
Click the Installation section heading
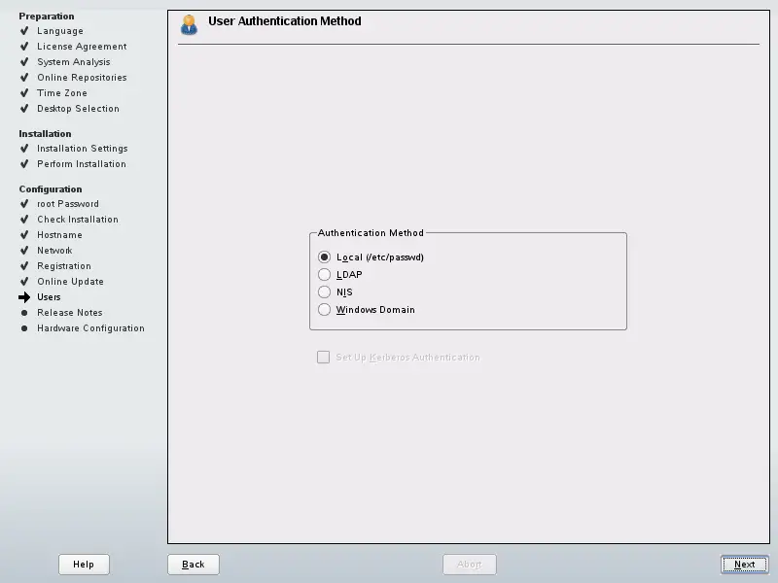pos(45,134)
